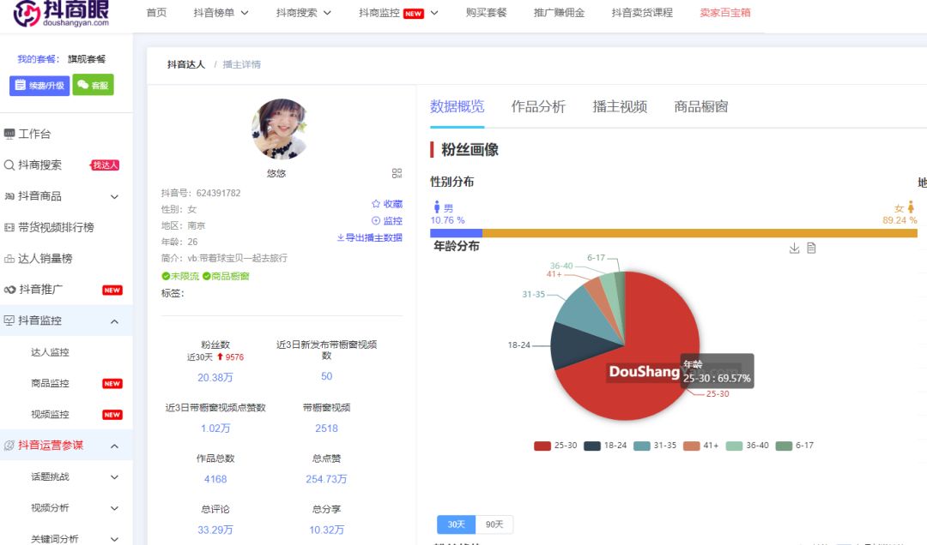Click the 找达人 badge
Viewport: 927px width, 545px height.
coord(105,165)
